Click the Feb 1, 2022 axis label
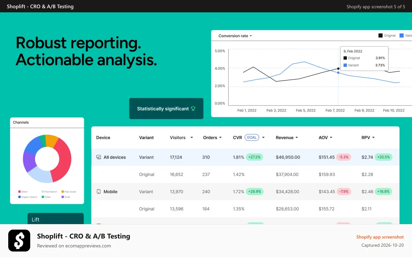This screenshot has height=257, width=412. [247, 110]
